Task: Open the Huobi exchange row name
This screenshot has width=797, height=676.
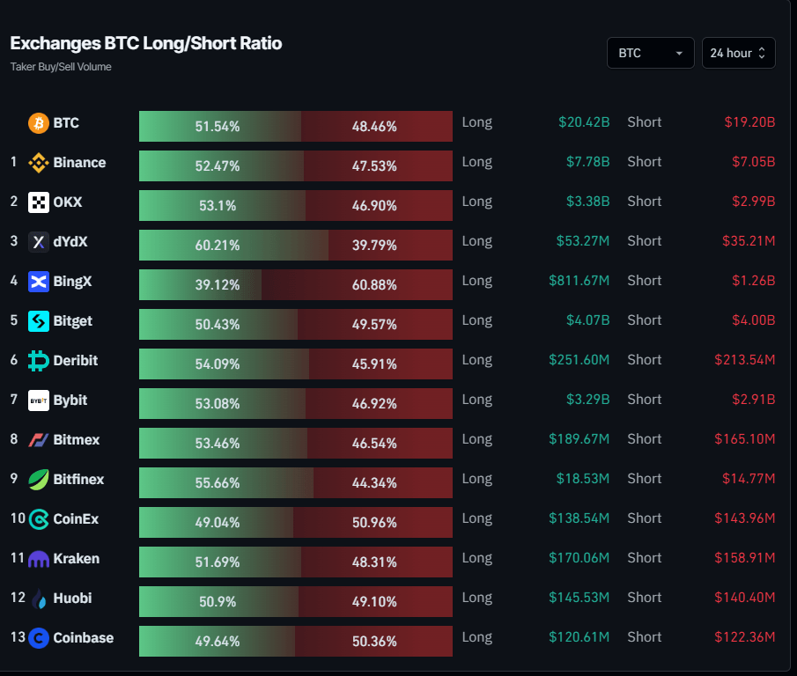Action: [72, 599]
